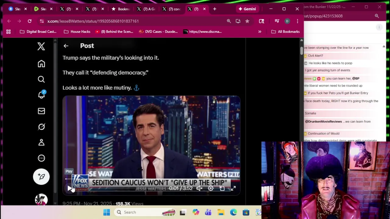Open https://www.discma... bookmark
Image resolution: width=390 pixels, height=219 pixels.
202,32
